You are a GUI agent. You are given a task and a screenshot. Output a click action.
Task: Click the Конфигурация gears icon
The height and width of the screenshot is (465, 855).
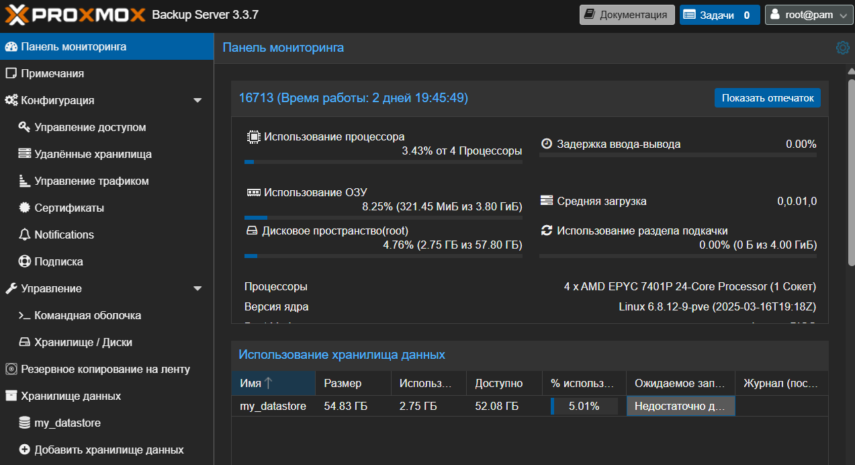pos(11,101)
